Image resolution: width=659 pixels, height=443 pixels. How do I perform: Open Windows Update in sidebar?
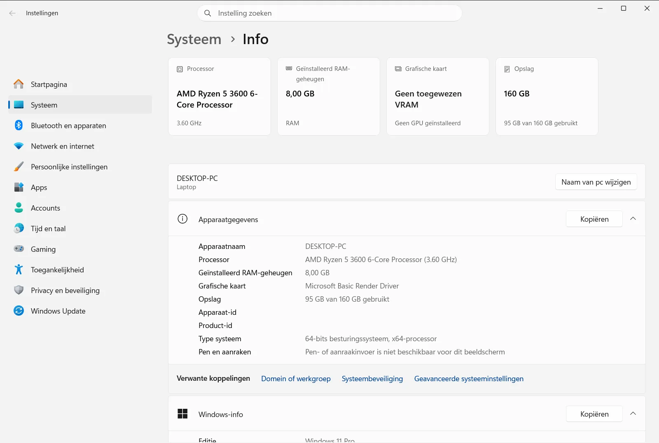[x=80, y=311]
